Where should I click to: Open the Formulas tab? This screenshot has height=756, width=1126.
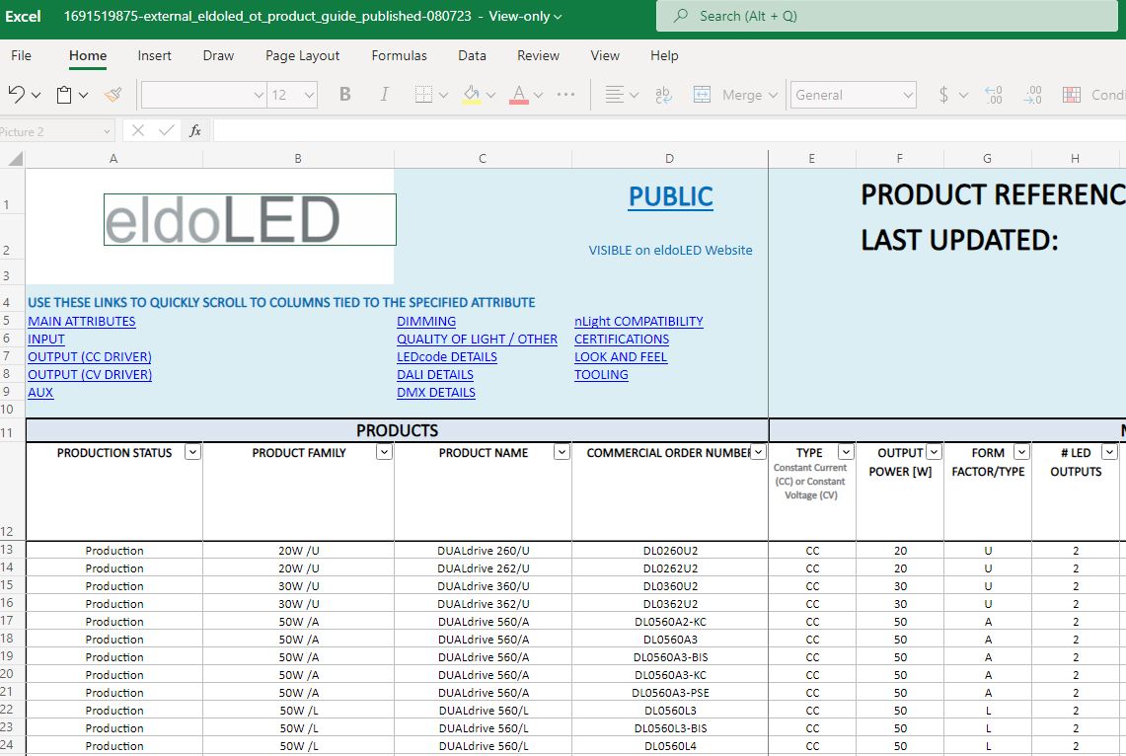(x=399, y=55)
